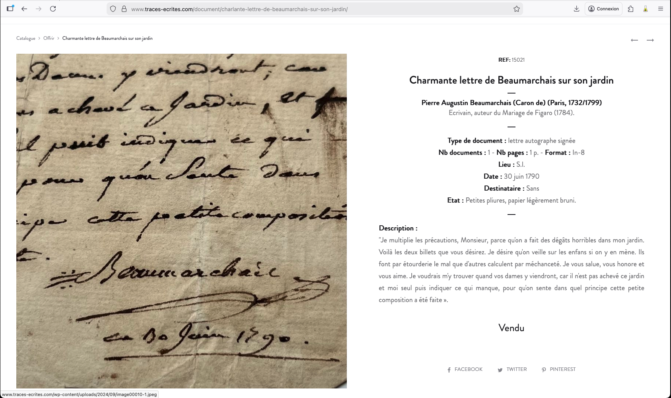Screen dimensions: 671x398
Task: Open the extensions puzzle icon
Action: pyautogui.click(x=630, y=9)
